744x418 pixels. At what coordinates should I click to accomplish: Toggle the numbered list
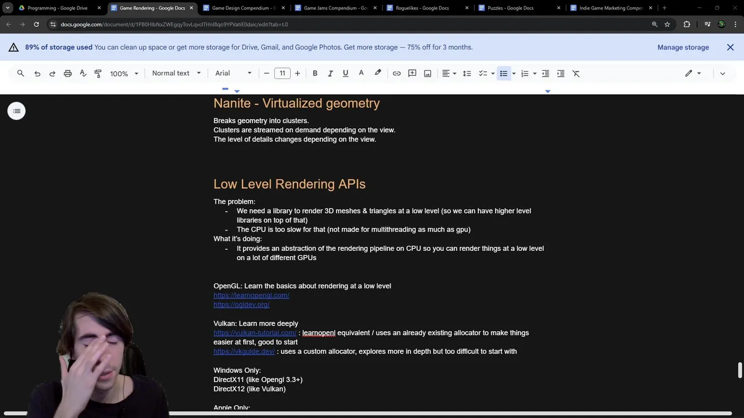[x=524, y=73]
